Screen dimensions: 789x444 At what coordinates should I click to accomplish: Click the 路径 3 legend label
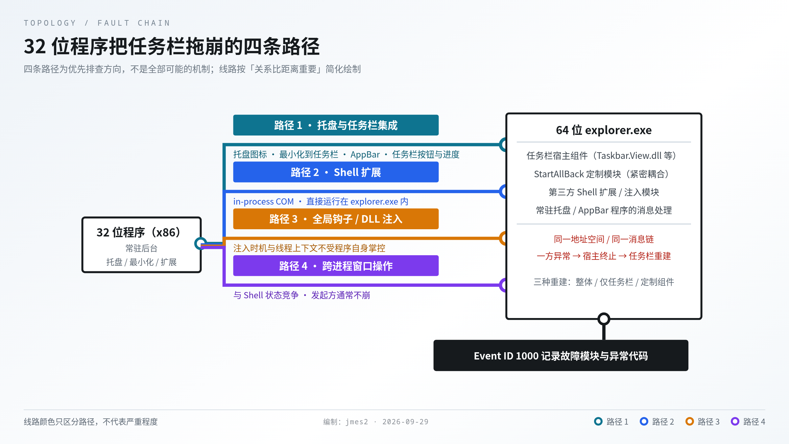[709, 422]
